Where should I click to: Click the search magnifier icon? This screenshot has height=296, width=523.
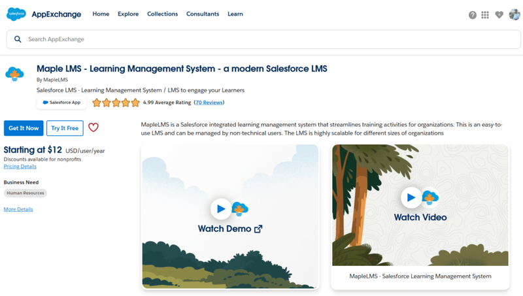tap(18, 39)
